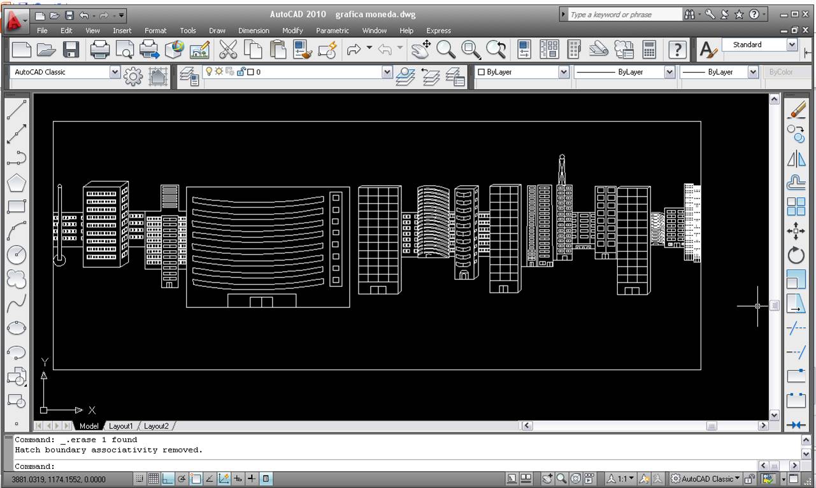Expand the AutoCAD Classic workspace dropdown
816x488 pixels.
coord(115,73)
